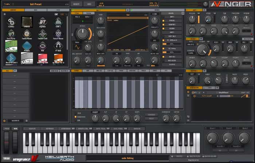Add a new Shaper module tab
This screenshot has height=163, width=255.
[204, 71]
